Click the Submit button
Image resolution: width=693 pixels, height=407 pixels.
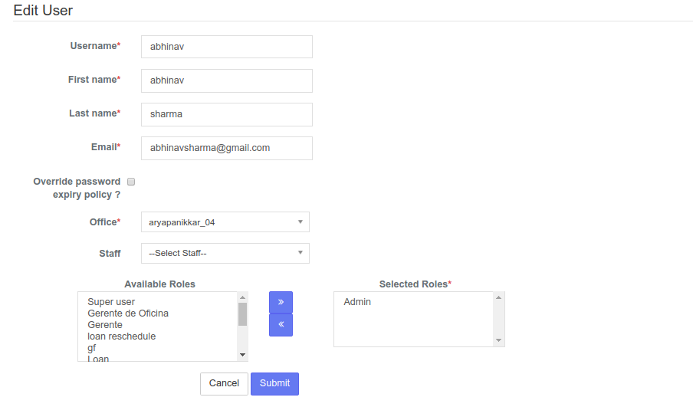[274, 383]
